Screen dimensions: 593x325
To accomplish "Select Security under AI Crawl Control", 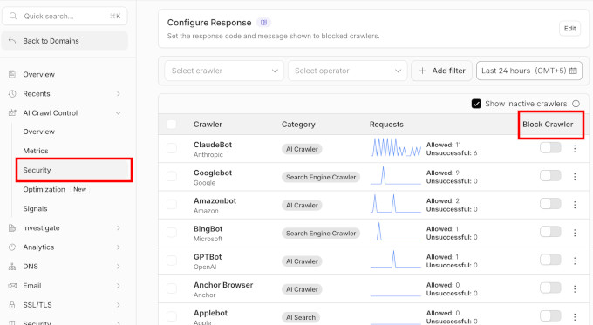I will point(74,170).
